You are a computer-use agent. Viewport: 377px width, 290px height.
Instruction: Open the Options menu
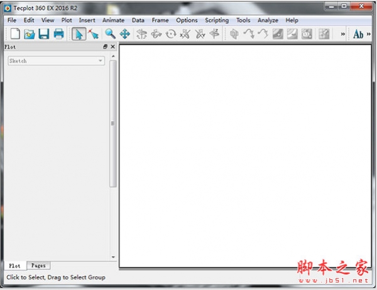click(x=187, y=20)
